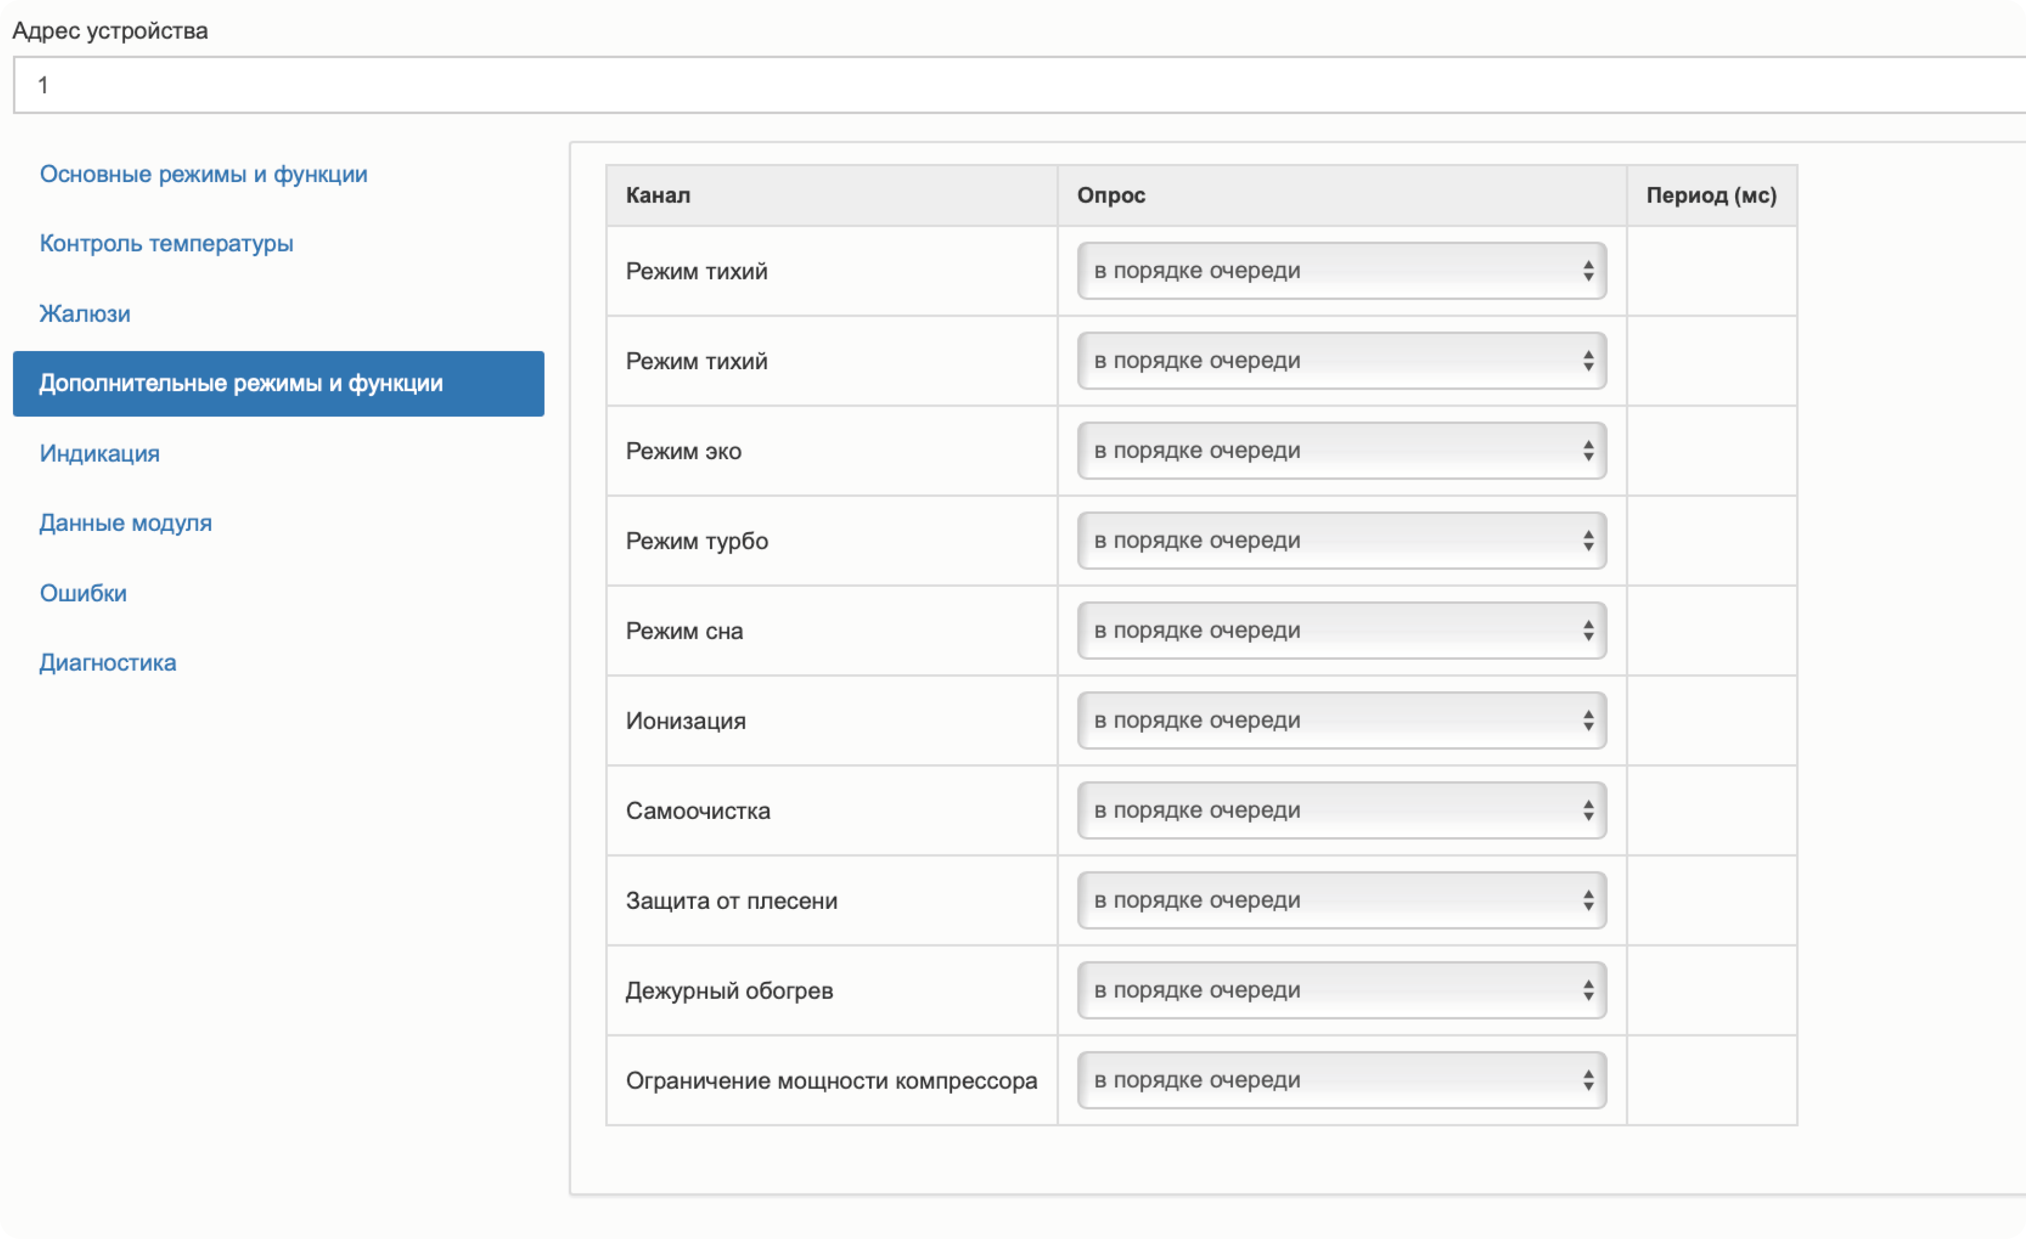Open Данные модуля section
This screenshot has width=2026, height=1239.
126,523
